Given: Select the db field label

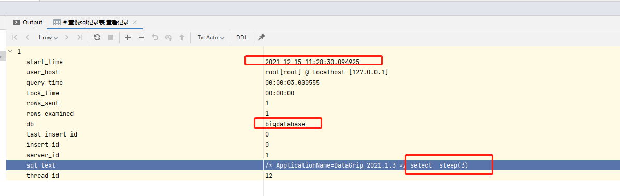Looking at the screenshot, I should (30, 124).
